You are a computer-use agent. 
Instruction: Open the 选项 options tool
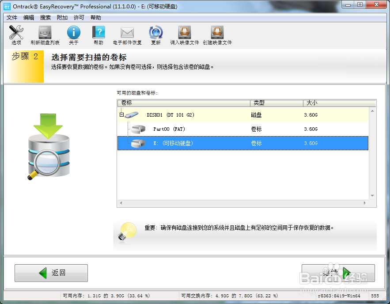[16, 35]
